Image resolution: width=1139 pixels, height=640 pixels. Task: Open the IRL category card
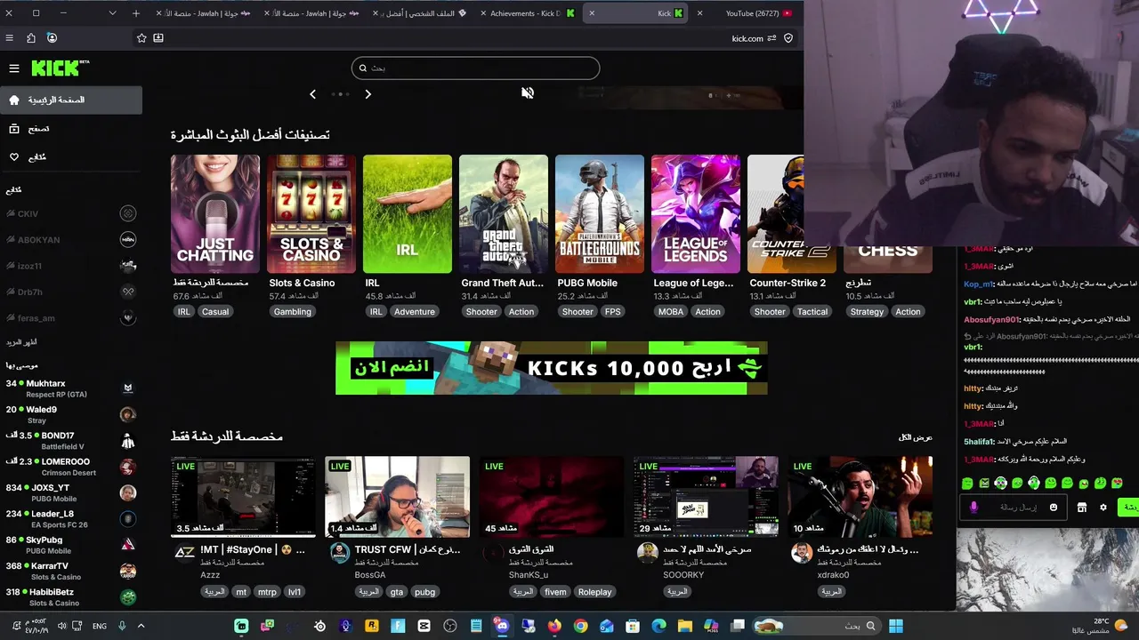[x=408, y=214]
